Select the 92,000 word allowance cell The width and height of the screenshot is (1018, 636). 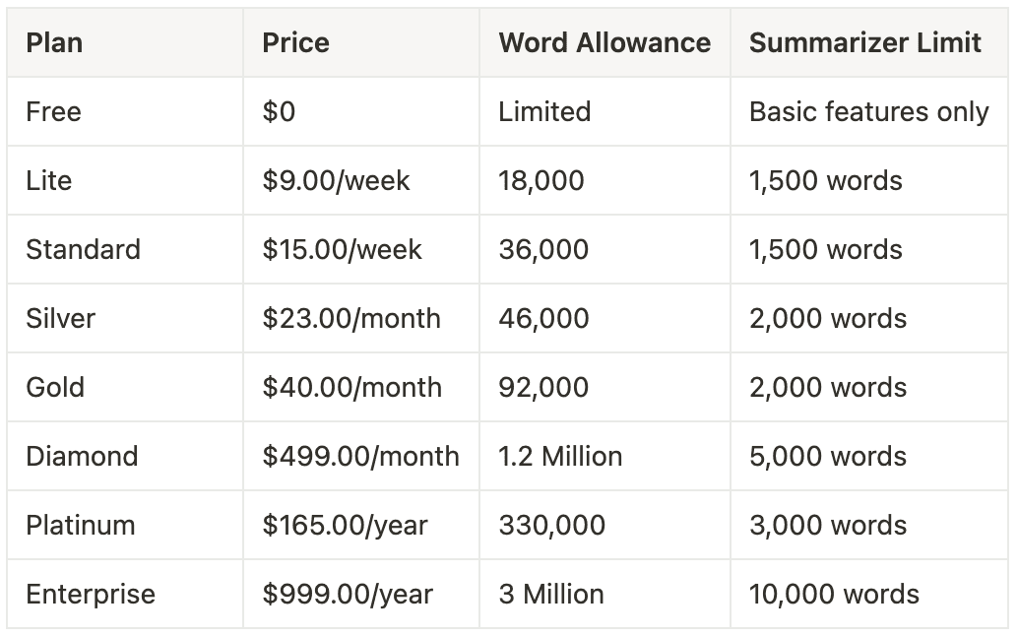[x=605, y=388]
